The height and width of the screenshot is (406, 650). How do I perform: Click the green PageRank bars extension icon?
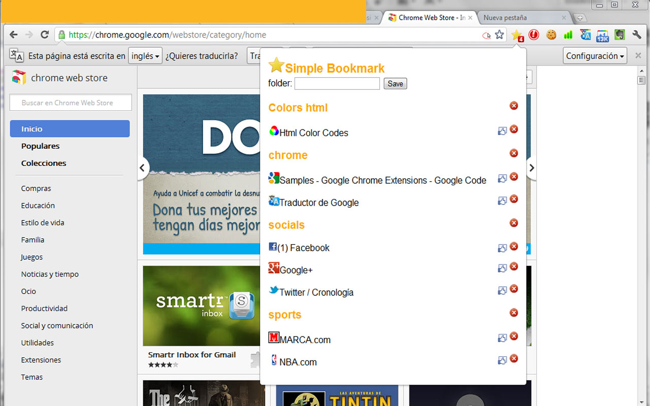(568, 35)
